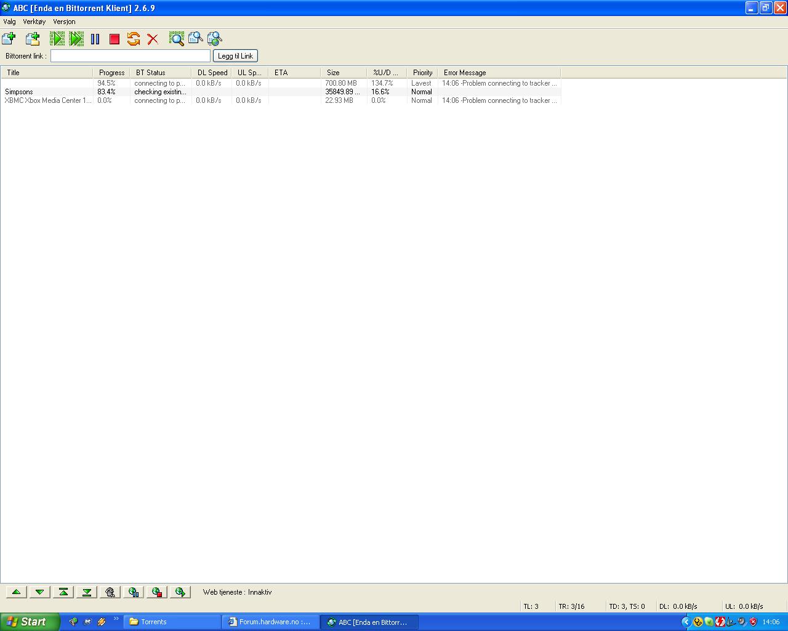Image resolution: width=788 pixels, height=631 pixels.
Task: Click the red stop icon
Action: [x=115, y=39]
